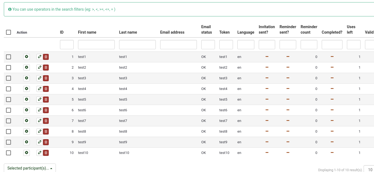Select the checkbox for row test8
The height and width of the screenshot is (172, 374).
click(x=8, y=132)
